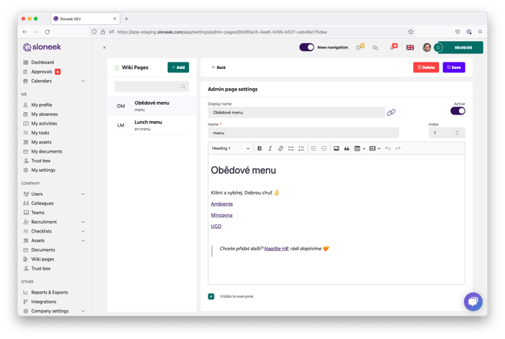Increase indent in editor toolbar
Image resolution: width=505 pixels, height=339 pixels.
point(324,148)
